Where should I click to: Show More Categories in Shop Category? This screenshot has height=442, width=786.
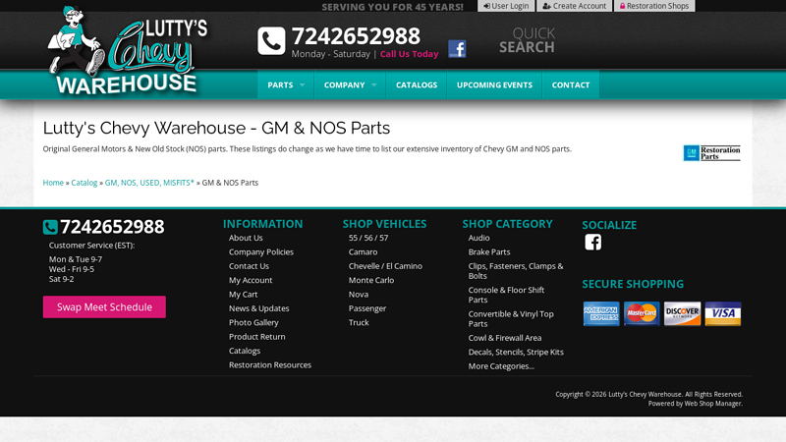(501, 366)
